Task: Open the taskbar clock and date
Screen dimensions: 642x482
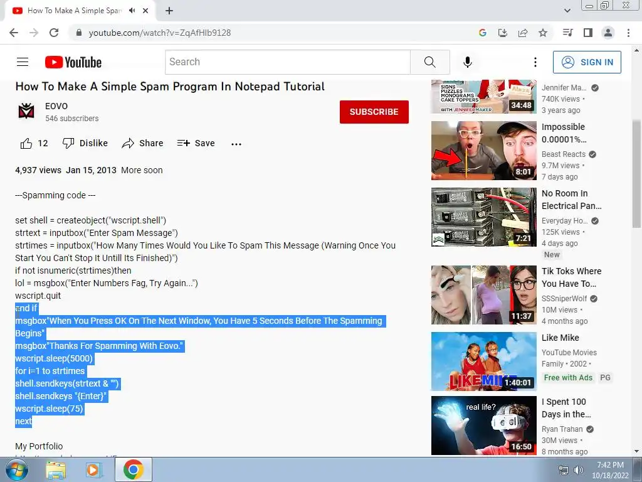Action: [x=610, y=470]
